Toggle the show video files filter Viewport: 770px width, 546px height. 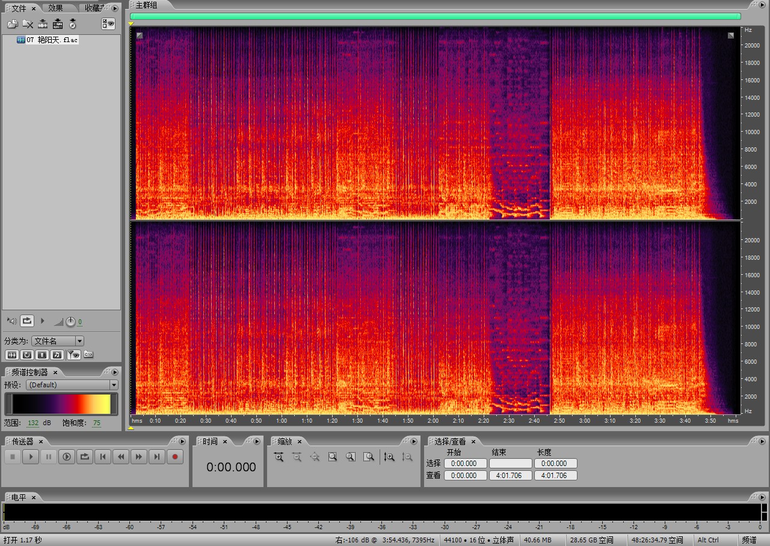(x=42, y=355)
